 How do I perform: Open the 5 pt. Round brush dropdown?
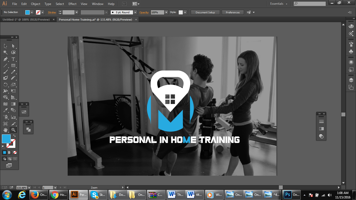pyautogui.click(x=135, y=12)
